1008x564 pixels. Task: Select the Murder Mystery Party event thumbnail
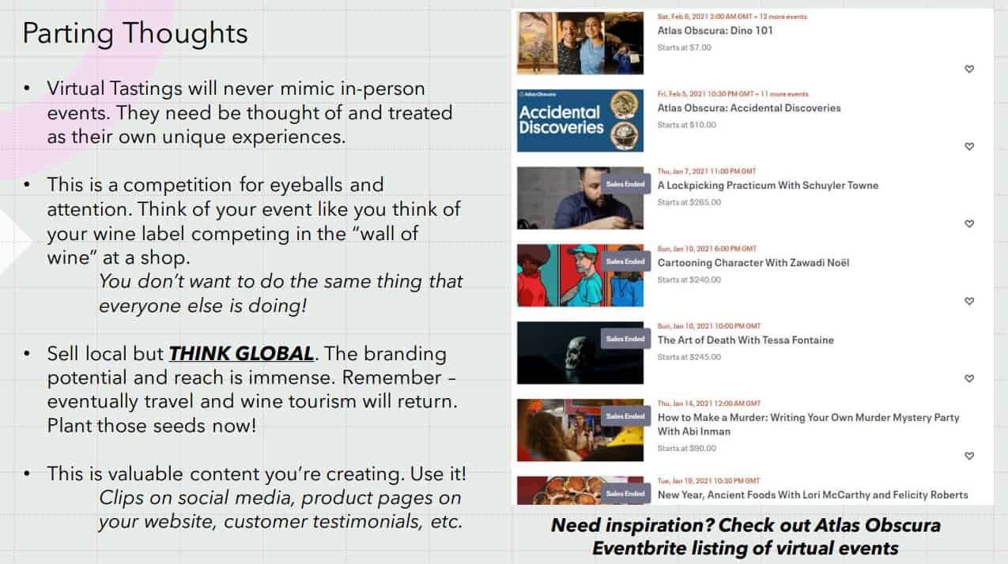click(580, 430)
